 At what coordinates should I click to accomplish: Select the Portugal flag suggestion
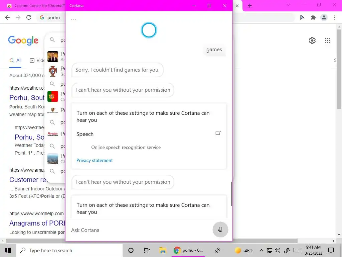tap(53, 96)
